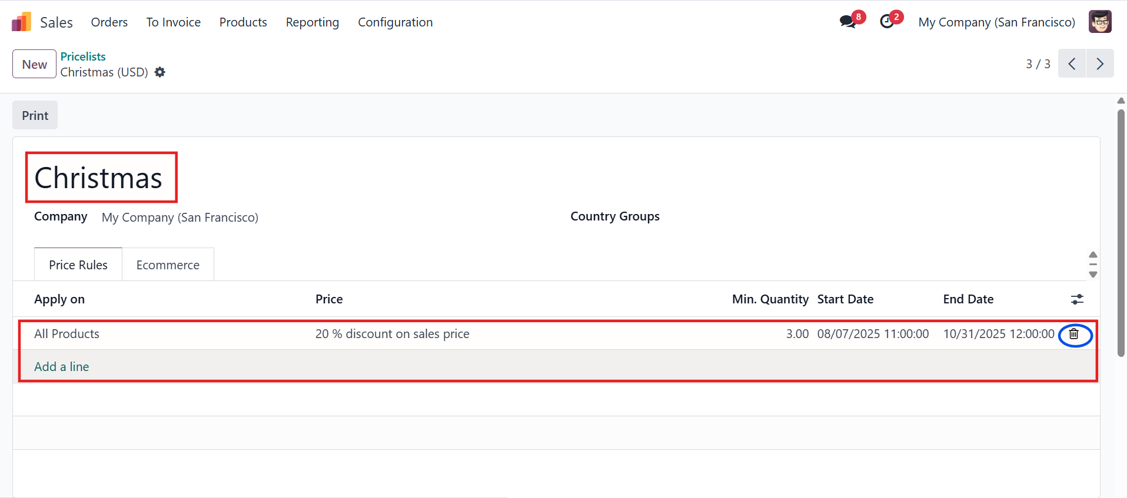Open the Orders menu
Image resolution: width=1127 pixels, height=498 pixels.
[x=109, y=22]
